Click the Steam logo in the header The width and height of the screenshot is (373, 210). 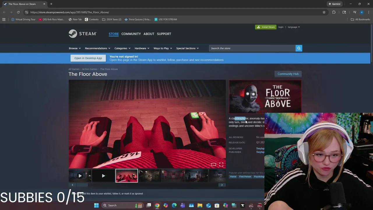click(82, 34)
